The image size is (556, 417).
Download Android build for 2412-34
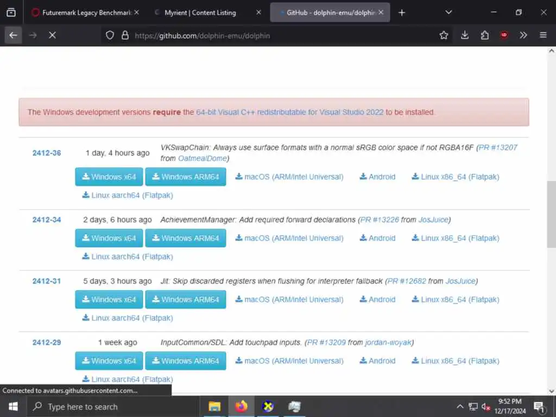[377, 238]
